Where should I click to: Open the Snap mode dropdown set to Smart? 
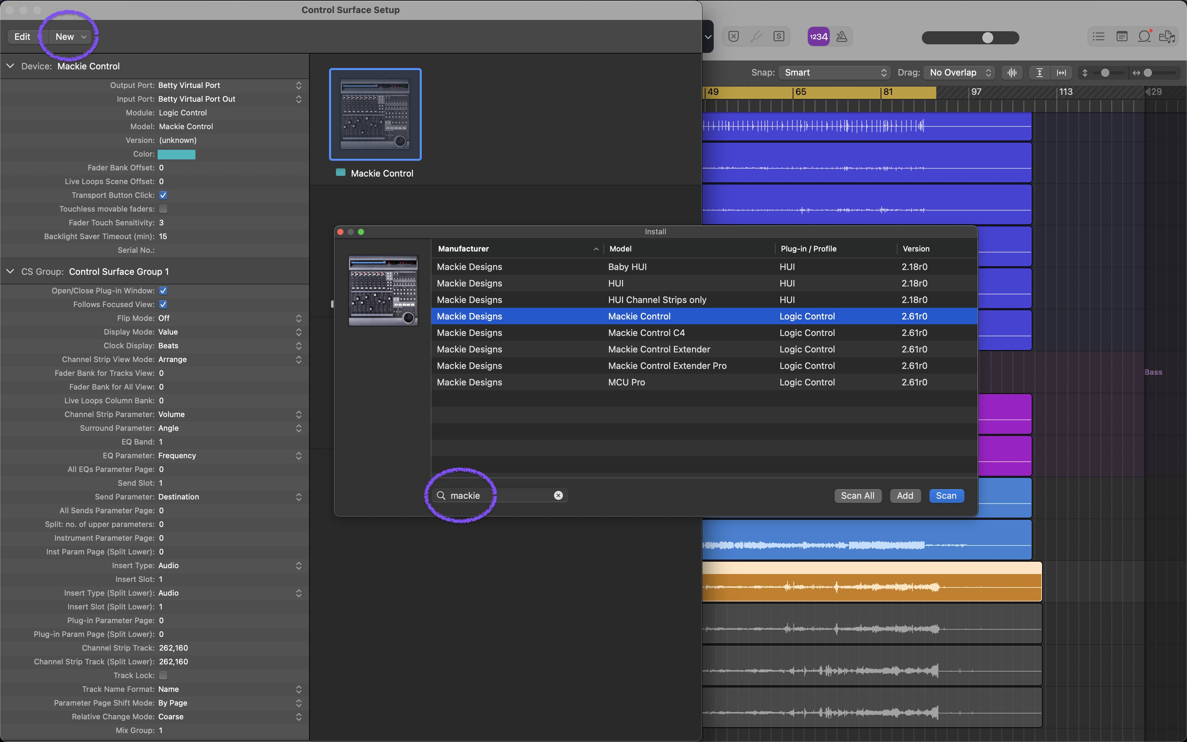834,72
